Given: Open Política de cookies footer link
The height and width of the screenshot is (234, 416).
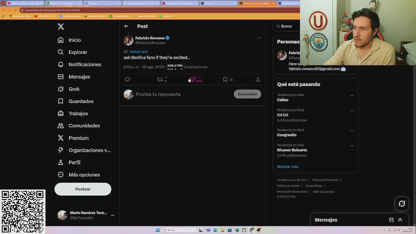Looking at the screenshot, I should click(x=288, y=186).
